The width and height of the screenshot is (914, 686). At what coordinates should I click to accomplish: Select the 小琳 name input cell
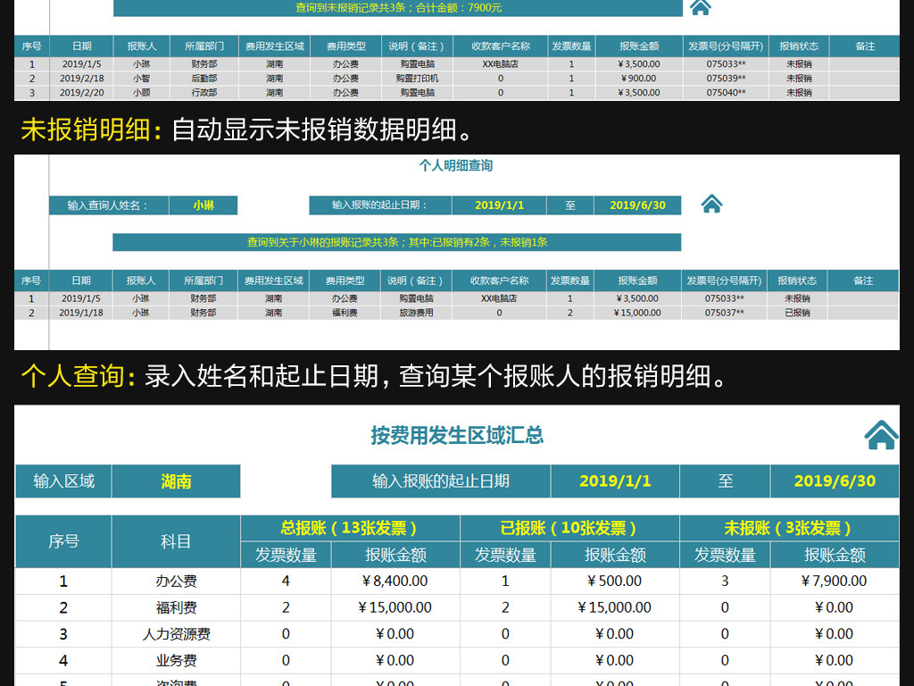[204, 205]
